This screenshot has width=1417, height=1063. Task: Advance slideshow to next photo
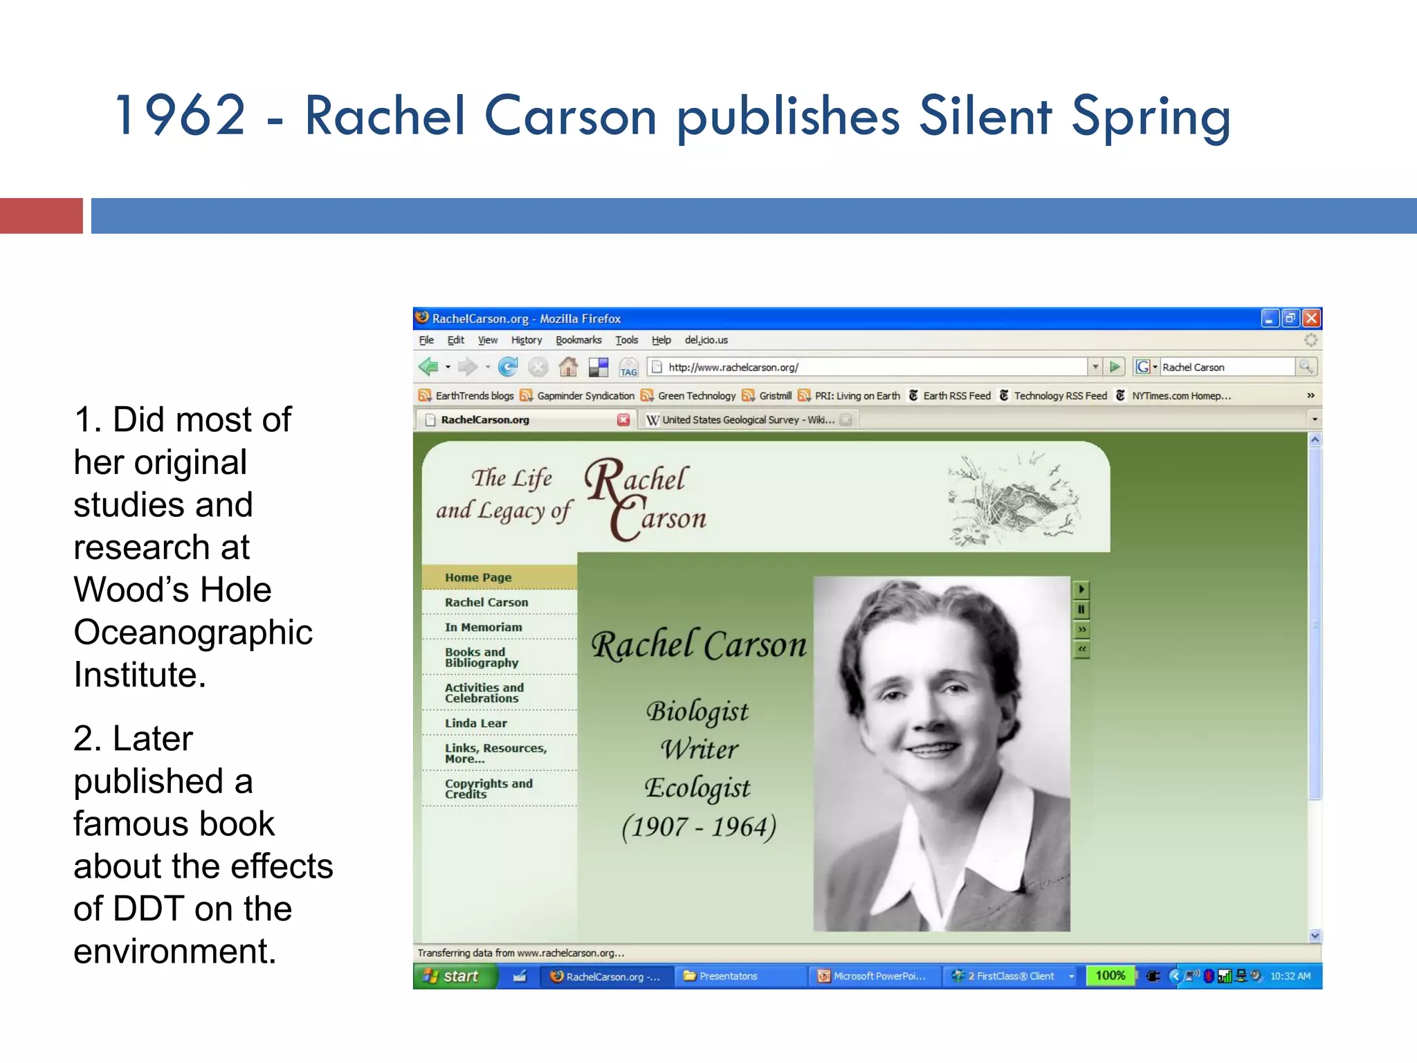point(1081,630)
